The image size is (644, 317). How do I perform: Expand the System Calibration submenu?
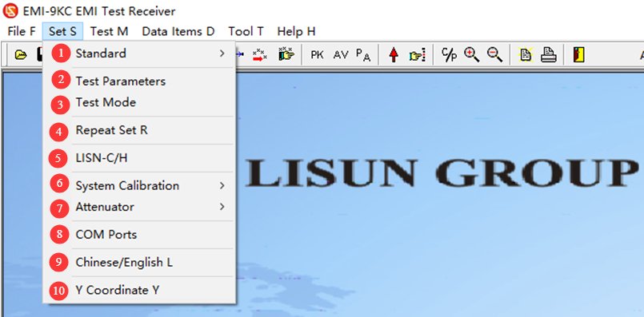[x=139, y=185]
